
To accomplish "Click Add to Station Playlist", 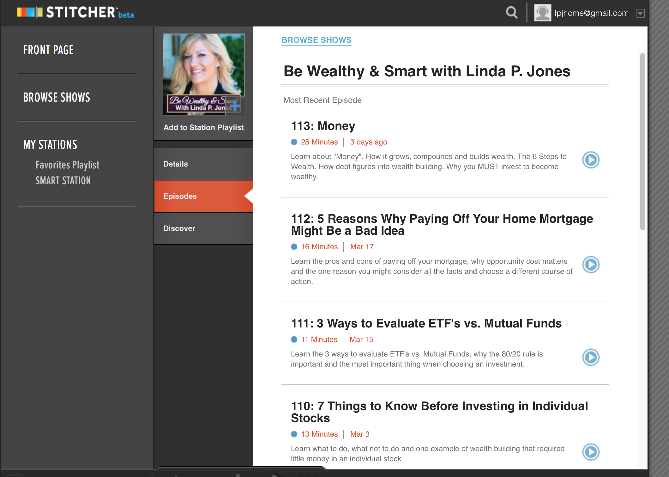I will point(204,127).
